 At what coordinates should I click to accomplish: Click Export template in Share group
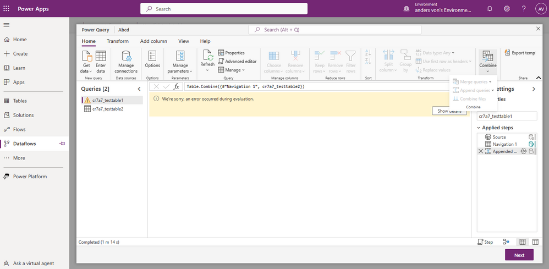[520, 53]
